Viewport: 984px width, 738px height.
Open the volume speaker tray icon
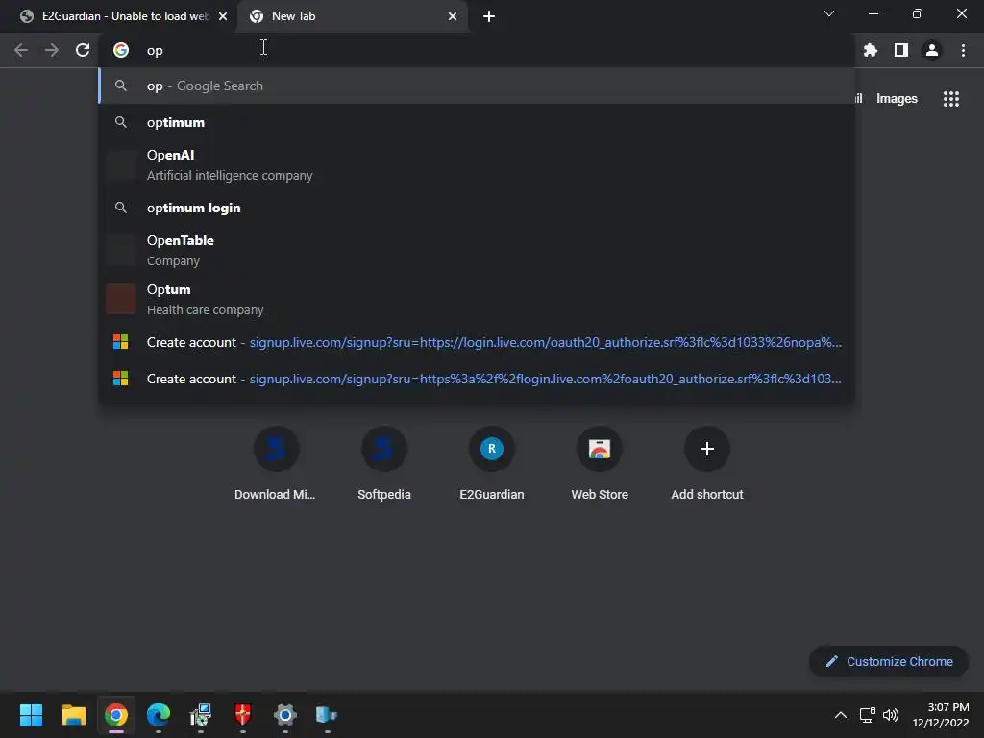(891, 715)
